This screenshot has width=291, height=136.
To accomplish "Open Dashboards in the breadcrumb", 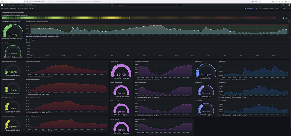I will click(13, 8).
